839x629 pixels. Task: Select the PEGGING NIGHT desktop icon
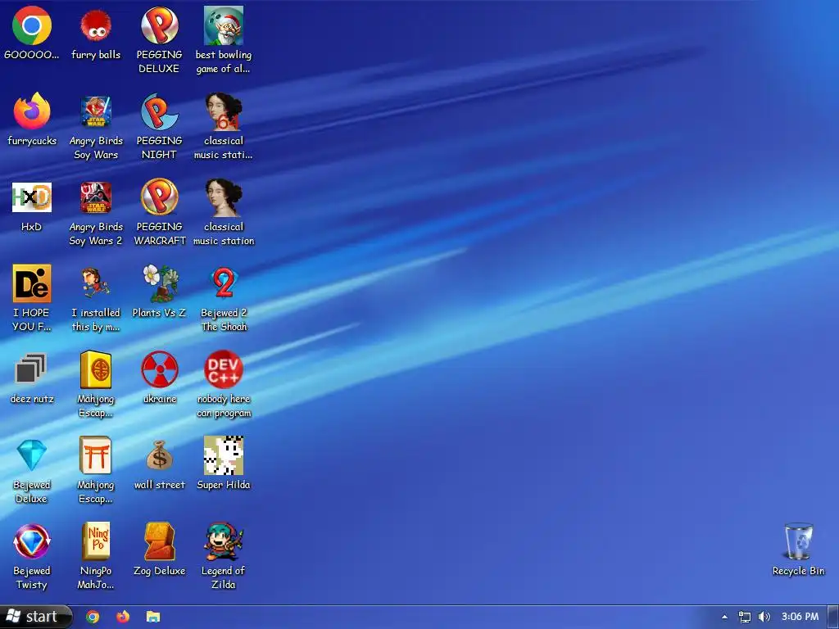click(x=160, y=111)
